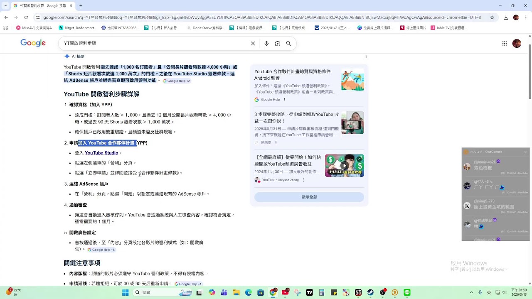Open the Chrome three-dot menu
The height and width of the screenshot is (299, 532).
[x=526, y=17]
